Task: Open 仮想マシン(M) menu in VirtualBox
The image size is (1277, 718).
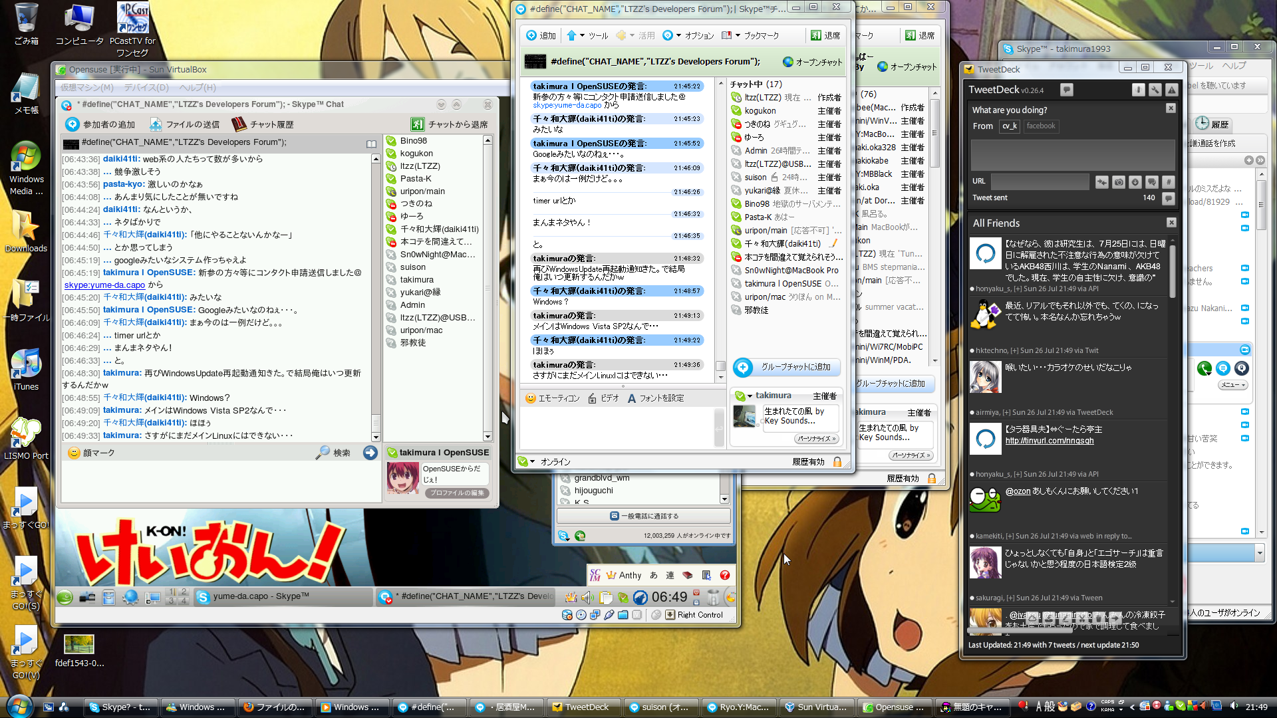Action: (87, 87)
